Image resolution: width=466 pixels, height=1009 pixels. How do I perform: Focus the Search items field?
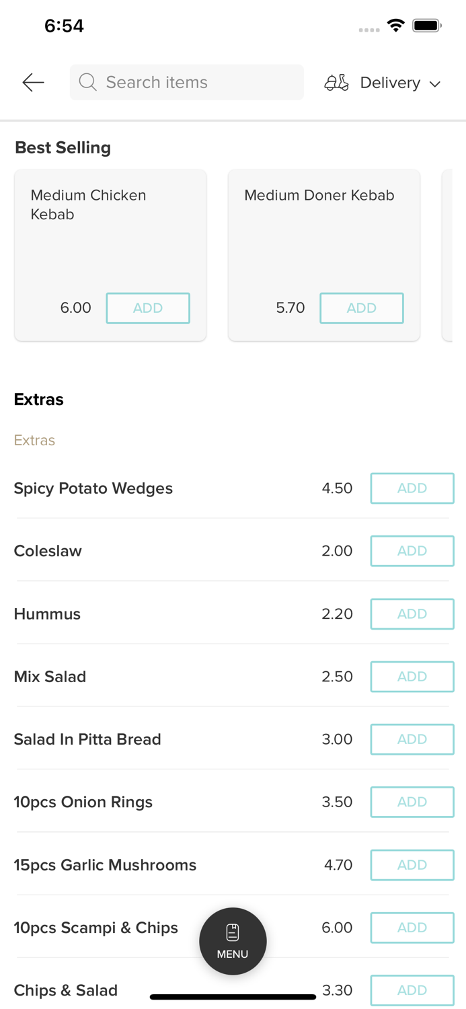click(x=195, y=82)
